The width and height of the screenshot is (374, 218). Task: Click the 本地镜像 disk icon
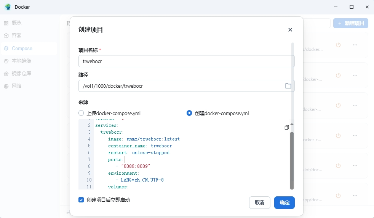6,61
